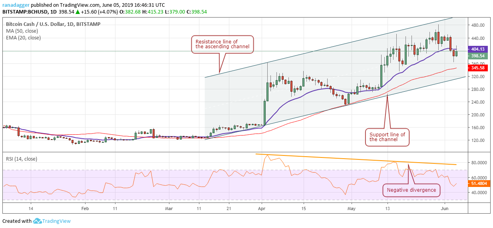493x228 pixels.
Task: Click the red 51.4804 RSI value tag
Action: (x=479, y=183)
